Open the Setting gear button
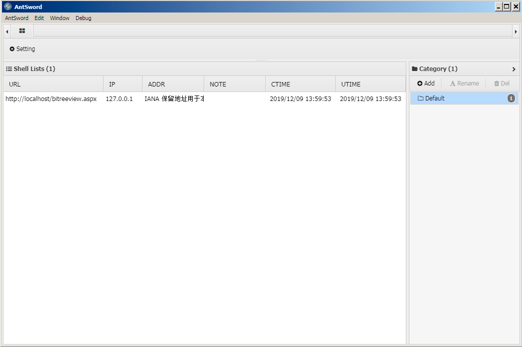This screenshot has height=347, width=522. coord(22,49)
